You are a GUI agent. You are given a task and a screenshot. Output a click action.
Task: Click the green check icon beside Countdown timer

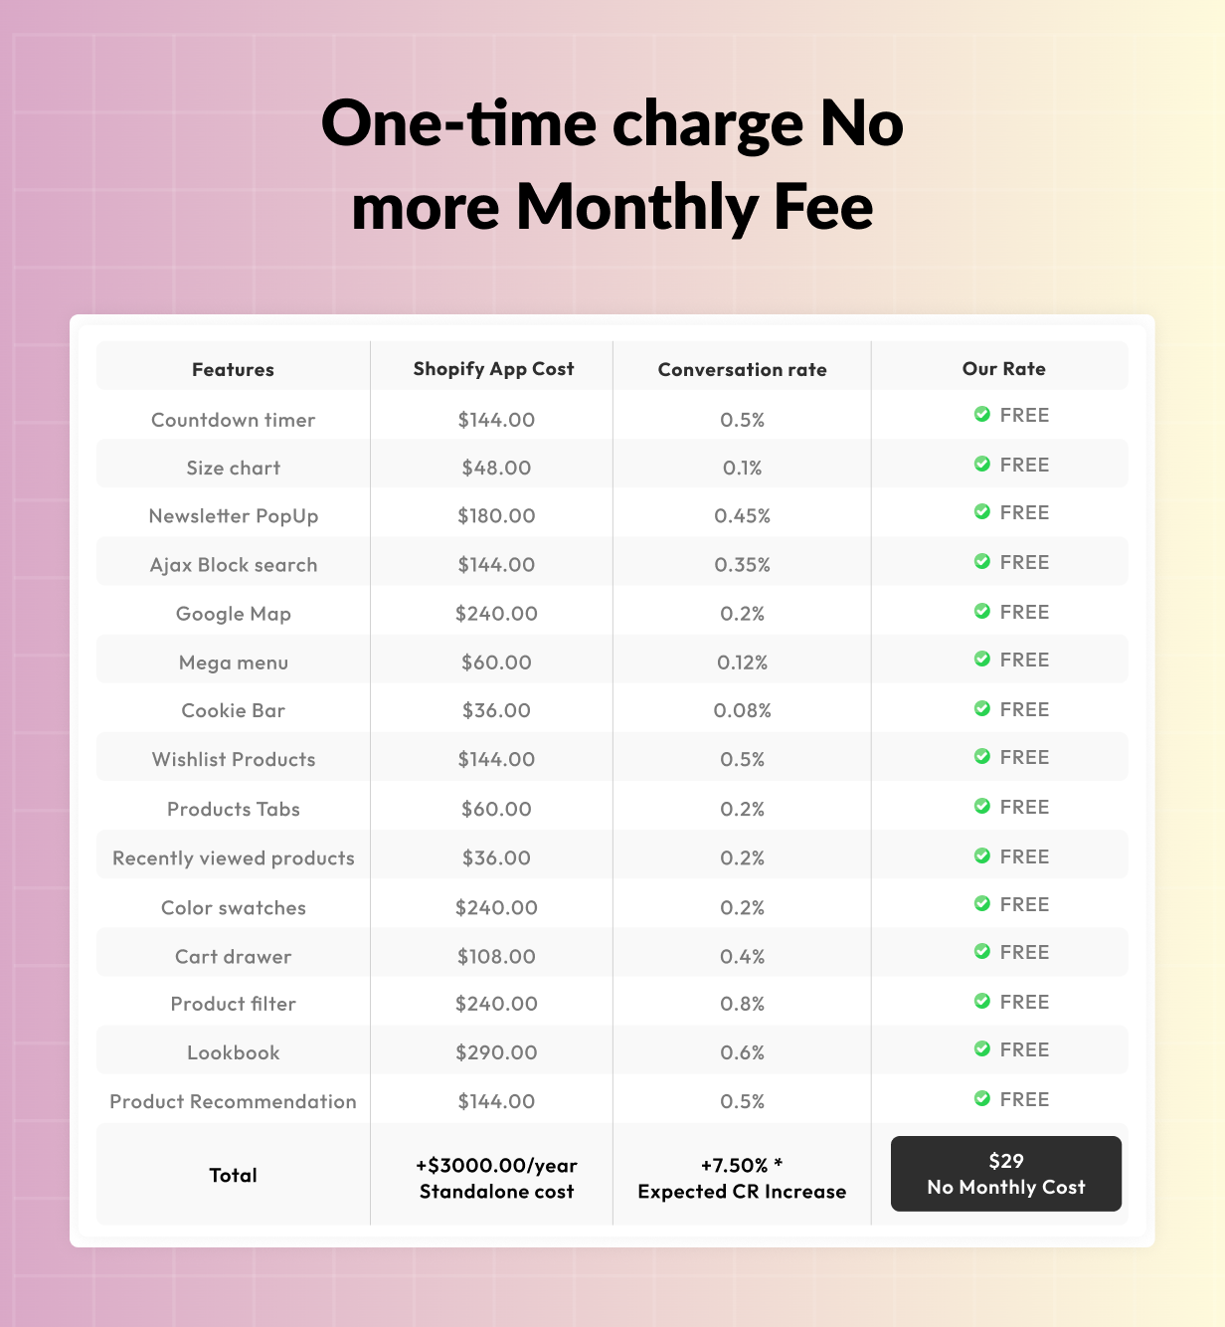982,415
